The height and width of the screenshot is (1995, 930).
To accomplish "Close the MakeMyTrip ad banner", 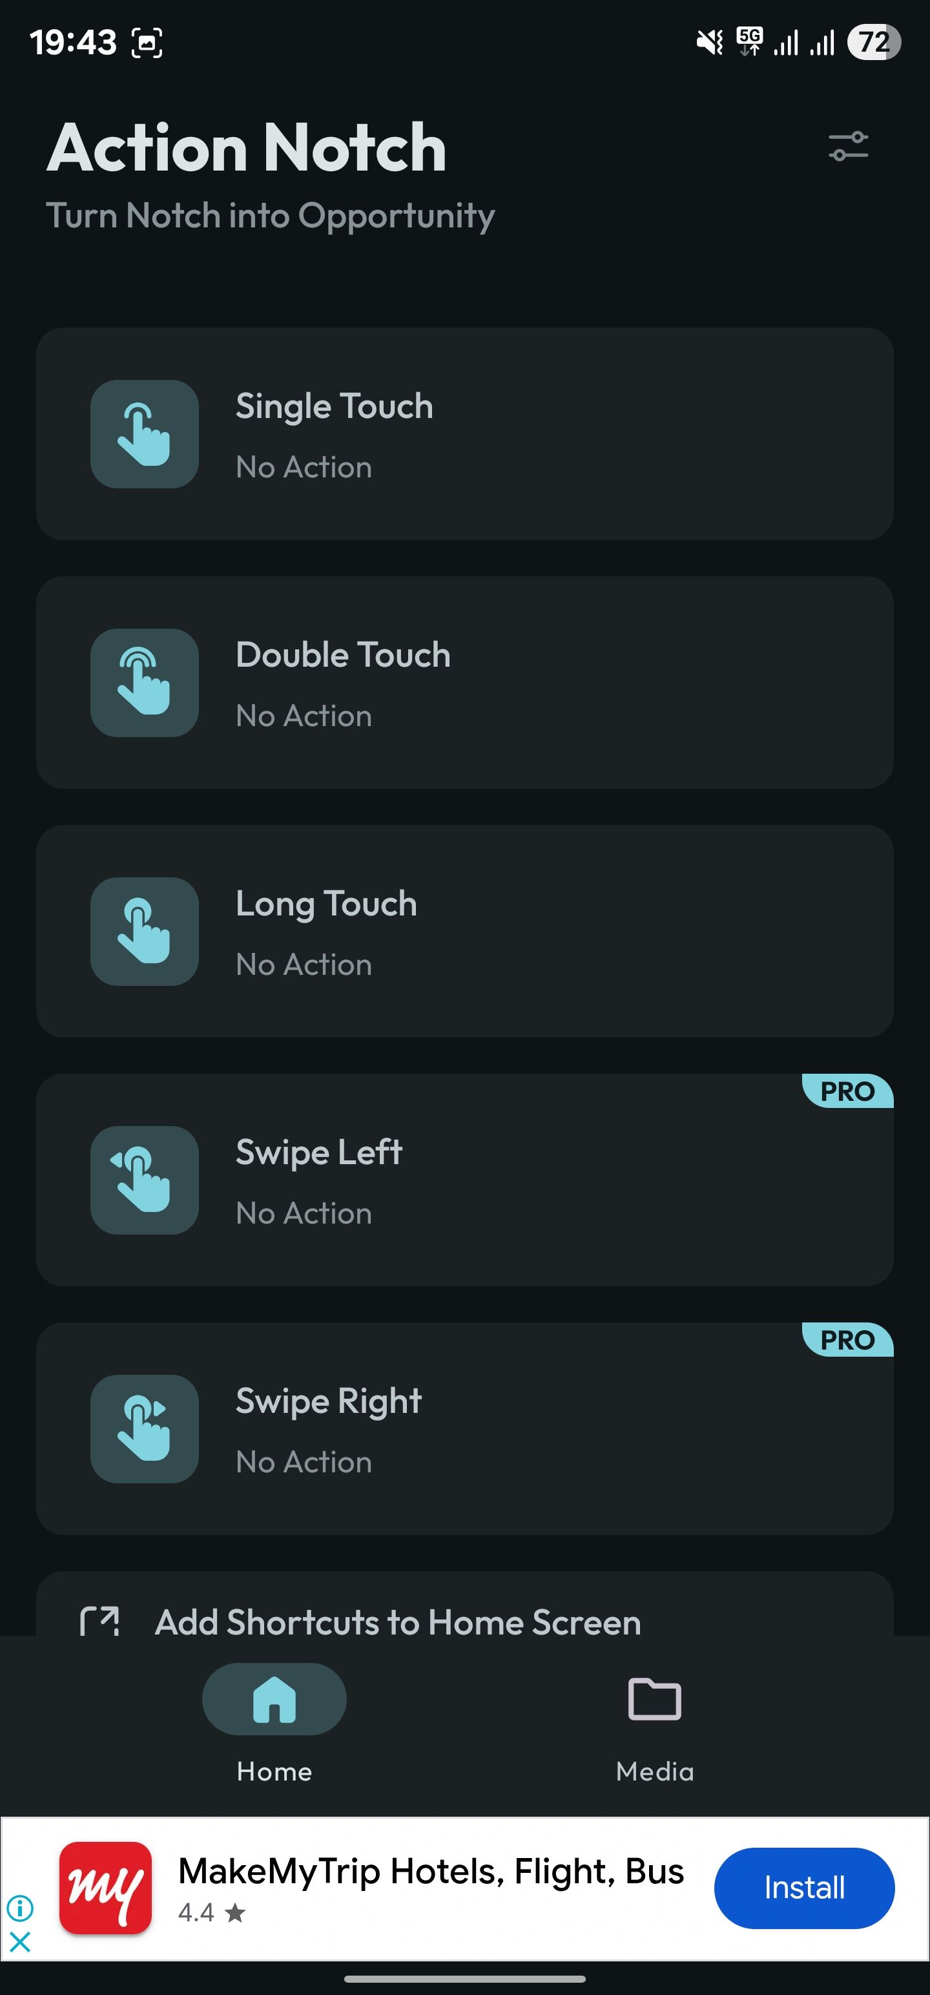I will [x=20, y=1941].
